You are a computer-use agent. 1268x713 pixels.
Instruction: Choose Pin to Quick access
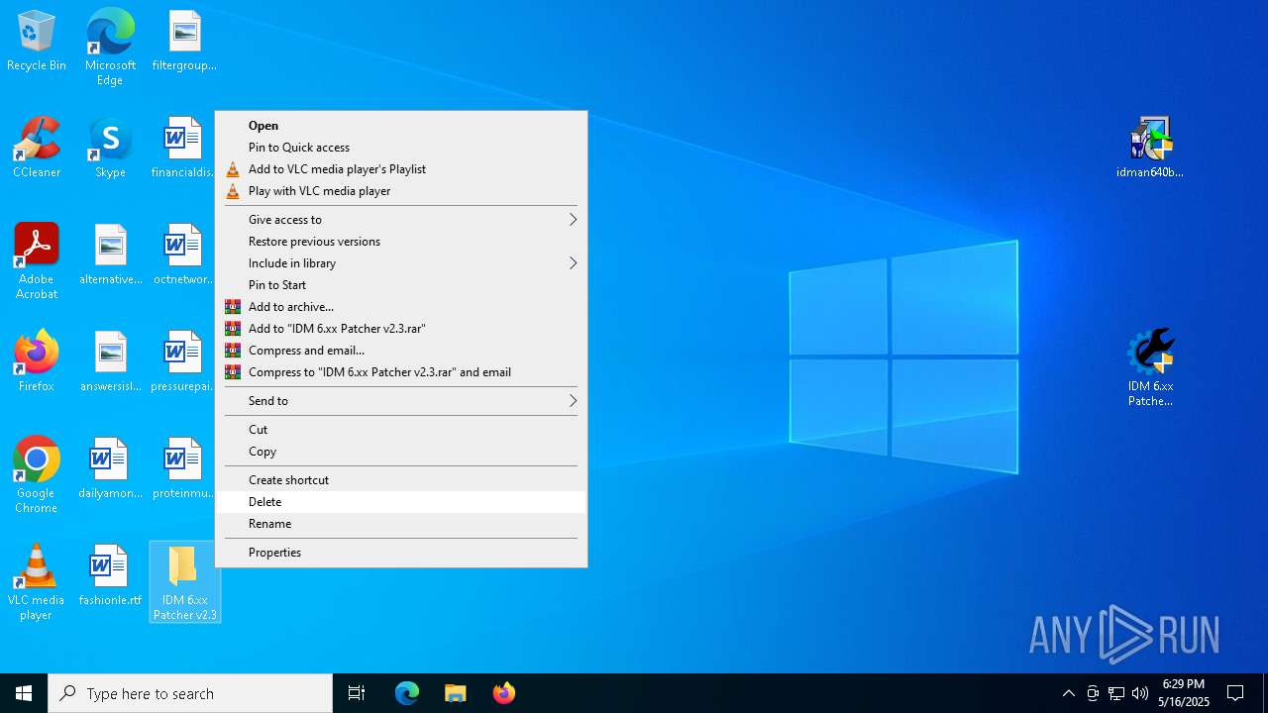click(401, 148)
